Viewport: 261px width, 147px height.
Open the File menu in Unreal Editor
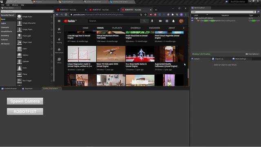coord(3,5)
